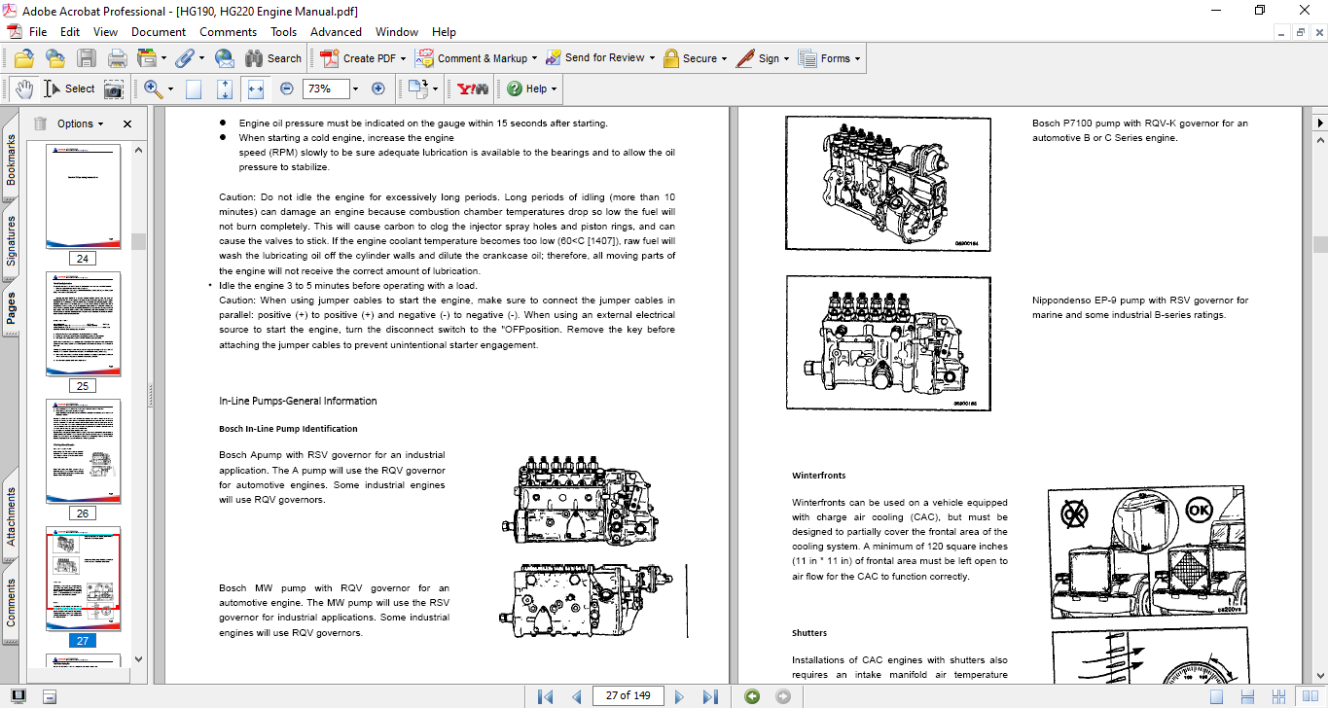Activate the Snapshot camera tool
This screenshot has height=708, width=1328.
coord(114,88)
